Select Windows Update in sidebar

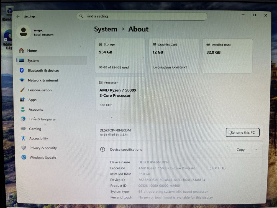point(43,158)
